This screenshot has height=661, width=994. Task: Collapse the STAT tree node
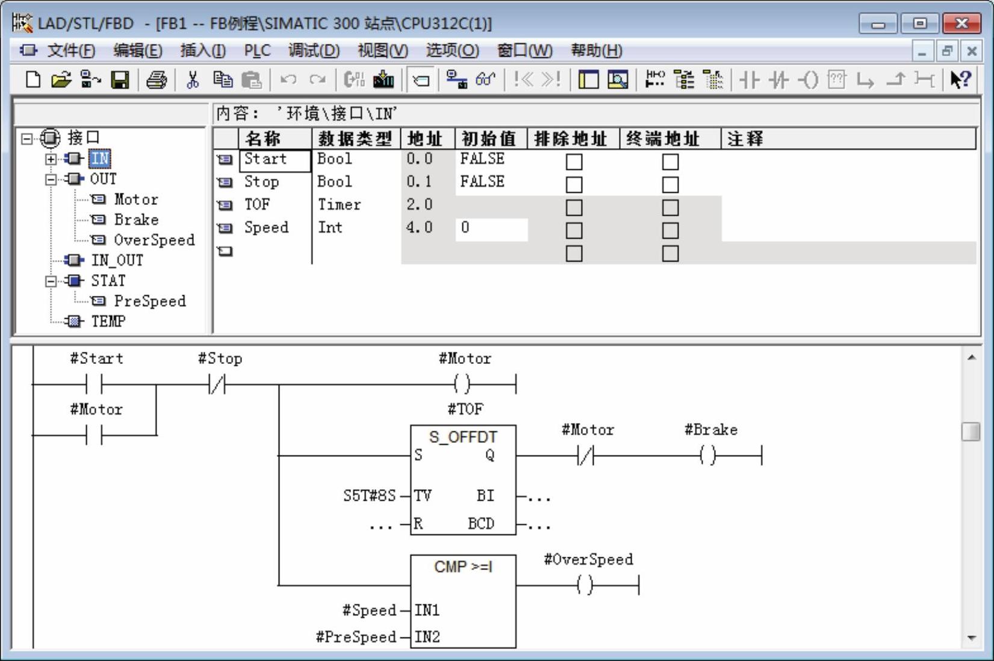pyautogui.click(x=51, y=281)
